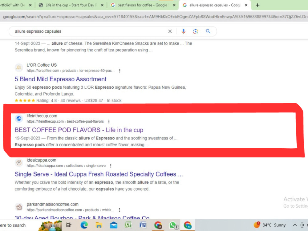Viewport: 308px width, 231px height.
Task: Open Task View in the taskbar
Action: [69, 225]
